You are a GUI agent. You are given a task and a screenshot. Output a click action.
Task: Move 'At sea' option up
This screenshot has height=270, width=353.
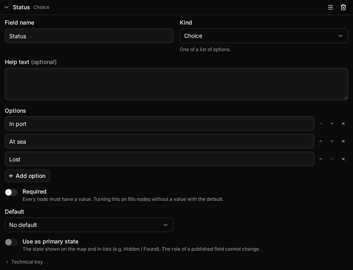(x=321, y=141)
